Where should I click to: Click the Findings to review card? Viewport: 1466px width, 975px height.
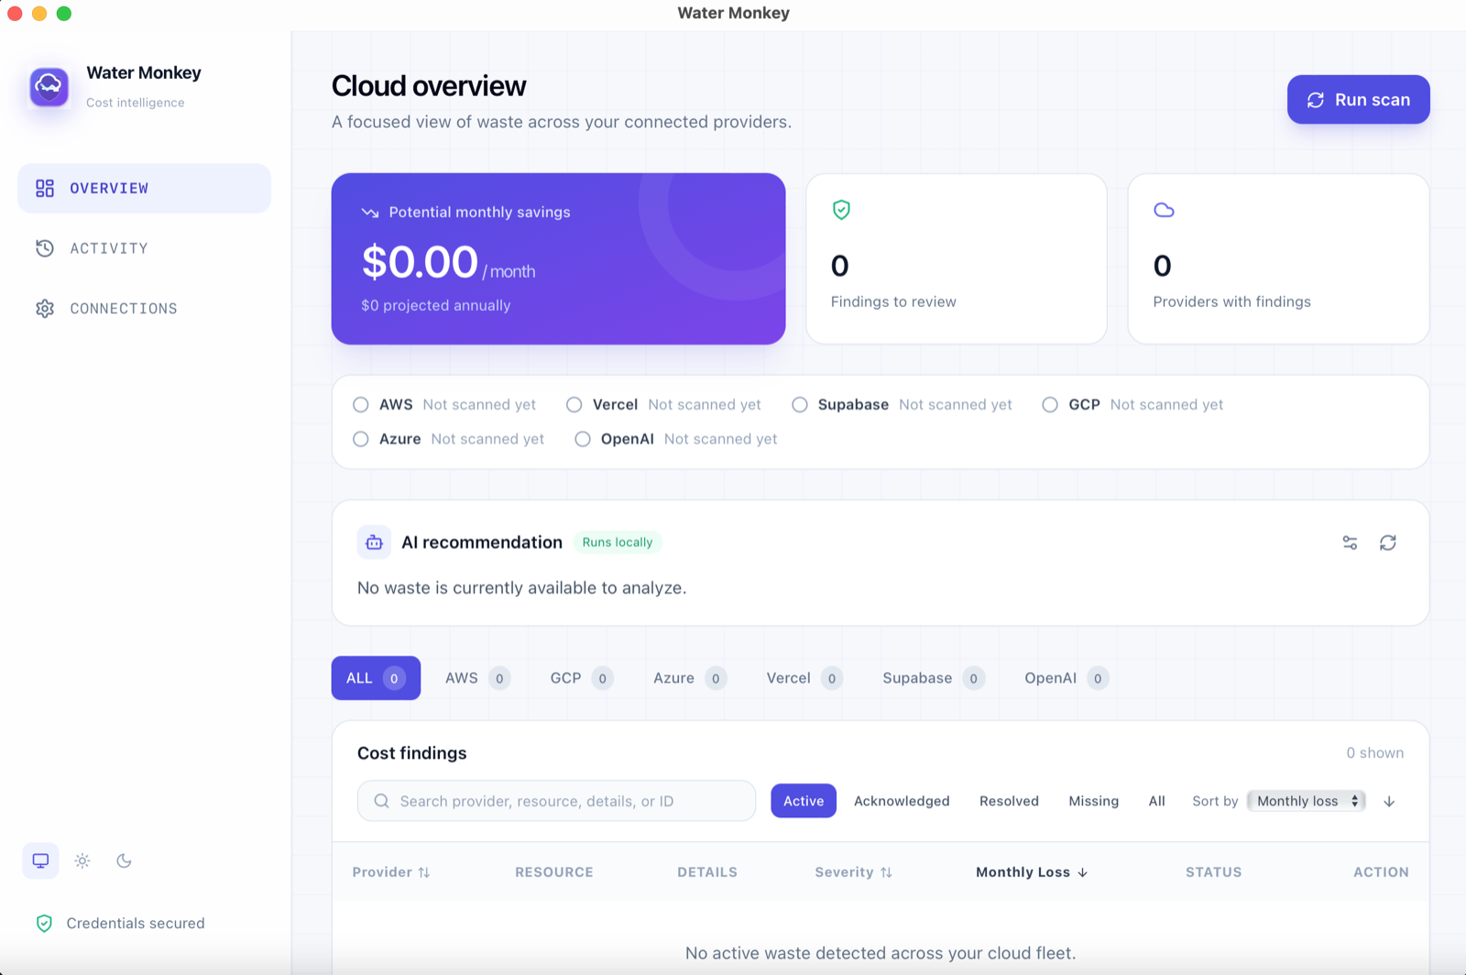957,258
